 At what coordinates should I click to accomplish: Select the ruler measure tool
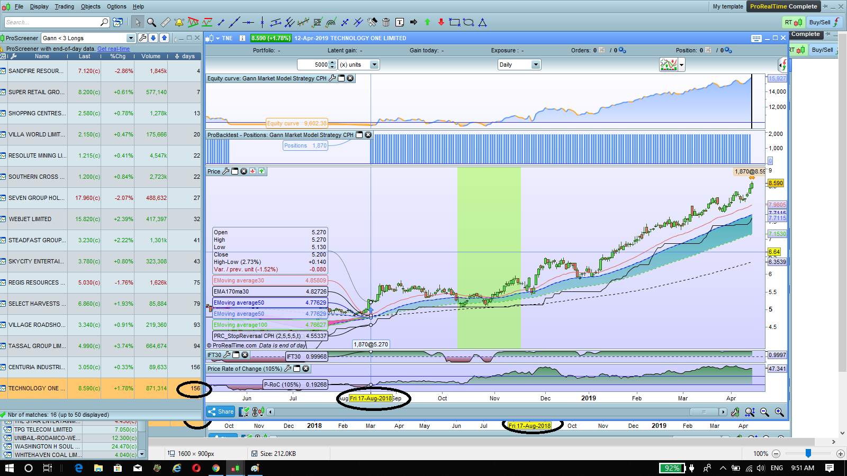tap(166, 22)
